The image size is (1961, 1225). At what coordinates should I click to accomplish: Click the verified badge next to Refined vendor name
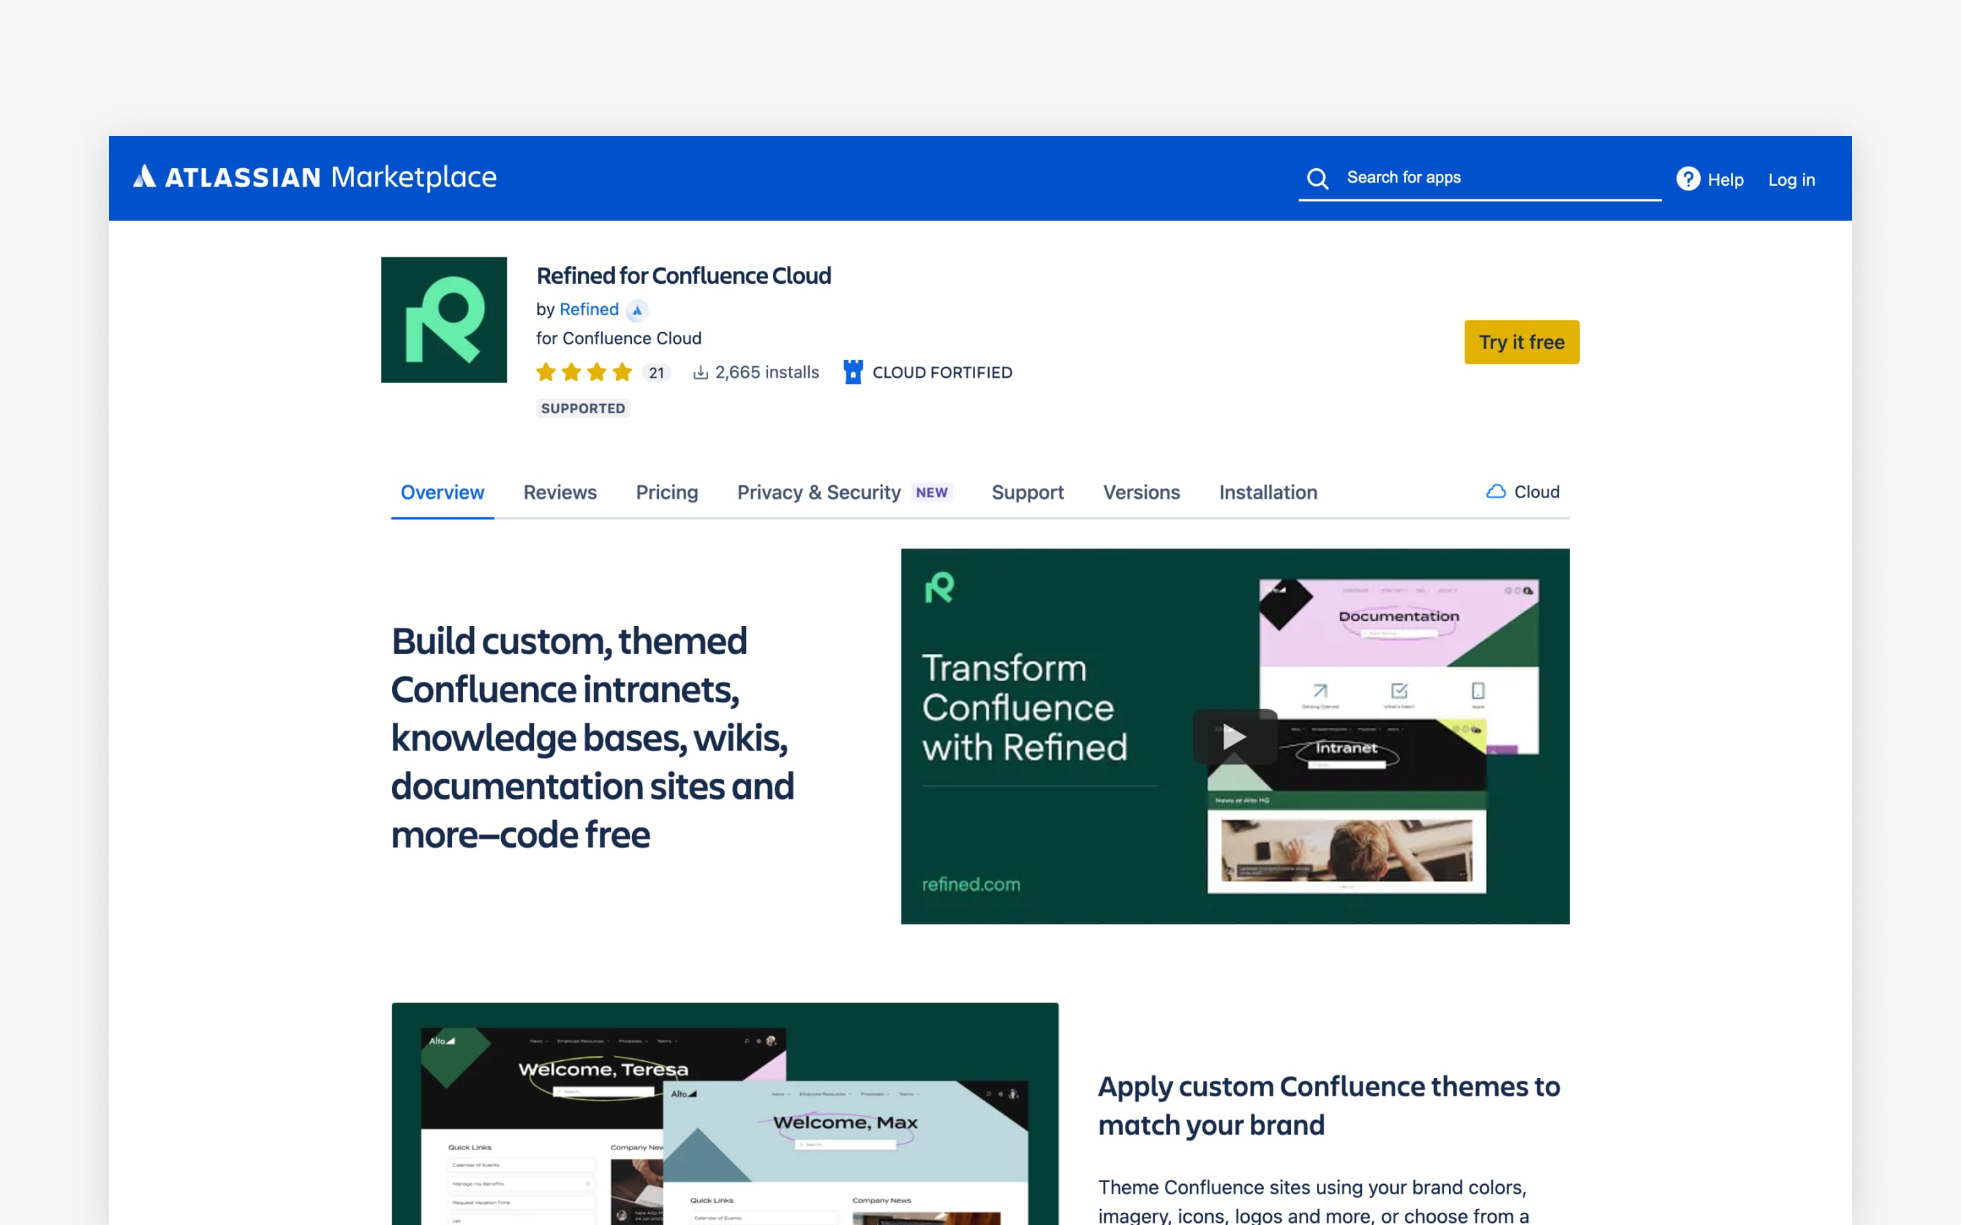click(637, 310)
